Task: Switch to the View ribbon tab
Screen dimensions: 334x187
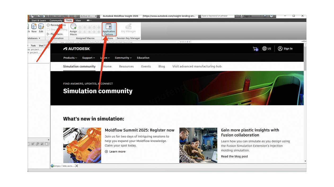Action: click(x=78, y=20)
